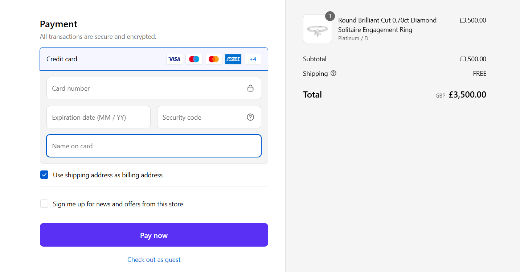Click the Maestro card icon
This screenshot has width=520, height=272.
[194, 59]
